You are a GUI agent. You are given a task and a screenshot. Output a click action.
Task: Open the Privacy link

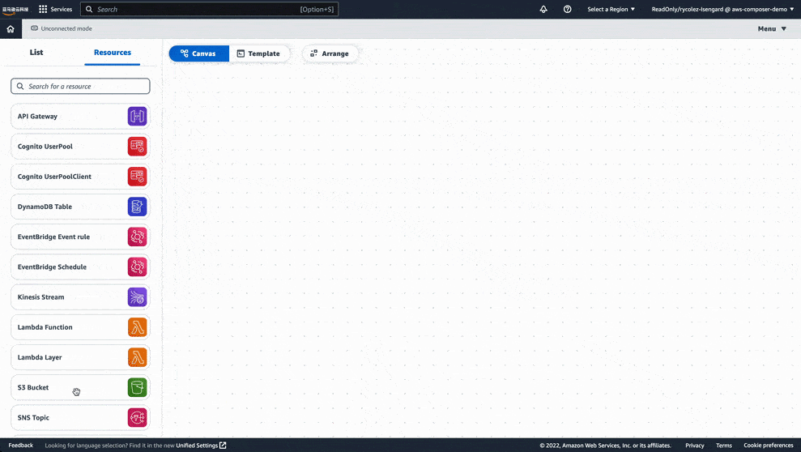tap(695, 446)
